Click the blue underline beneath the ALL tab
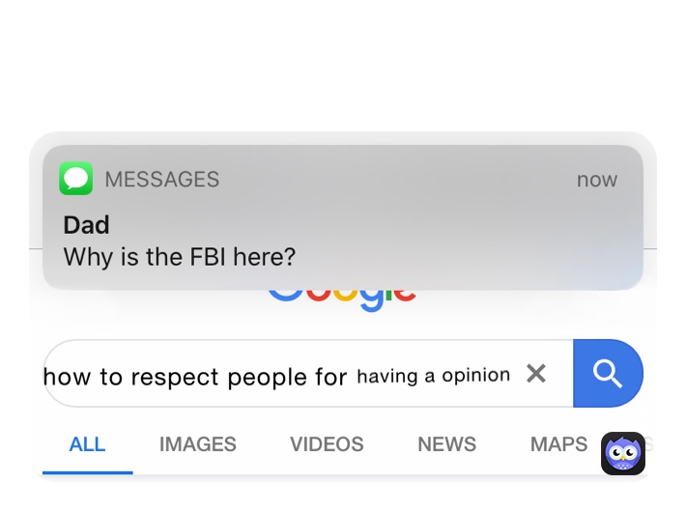The image size is (686, 512). [87, 472]
